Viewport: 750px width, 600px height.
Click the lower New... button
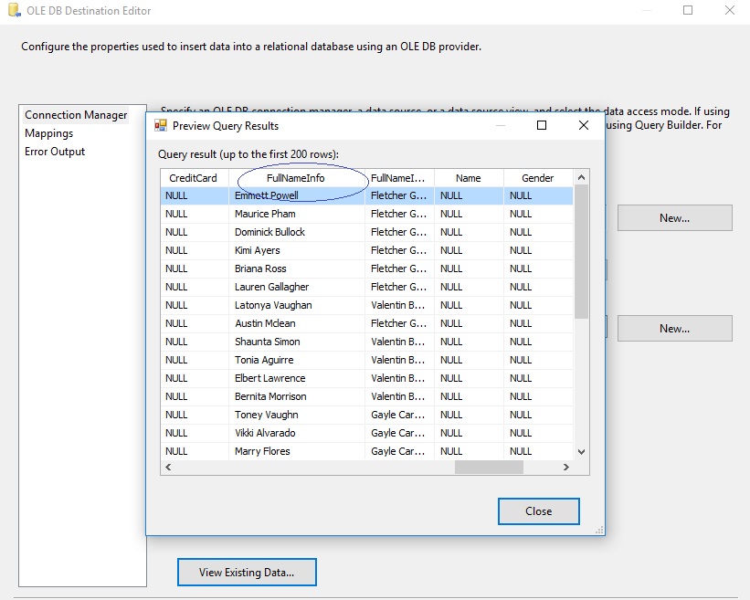click(674, 329)
